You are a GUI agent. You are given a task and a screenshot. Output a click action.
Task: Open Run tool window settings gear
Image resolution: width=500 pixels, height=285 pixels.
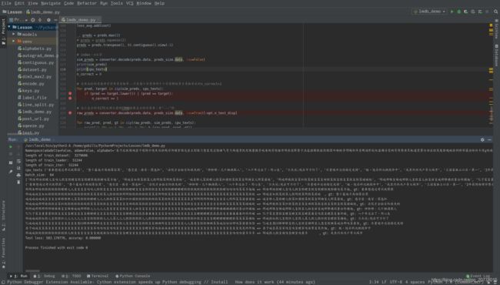point(482,139)
